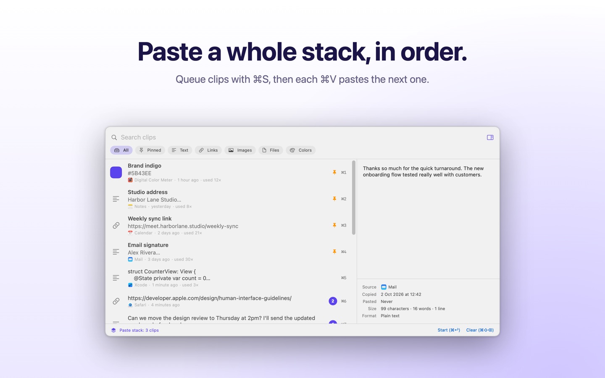Show only Text clips
Screen dimensions: 605x378
click(x=180, y=150)
